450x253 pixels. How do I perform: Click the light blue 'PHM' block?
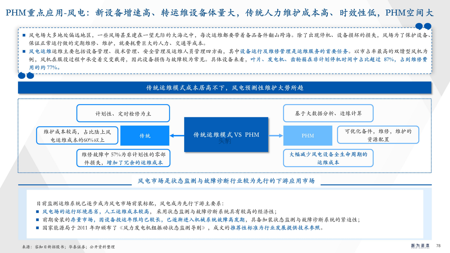(x=308, y=136)
